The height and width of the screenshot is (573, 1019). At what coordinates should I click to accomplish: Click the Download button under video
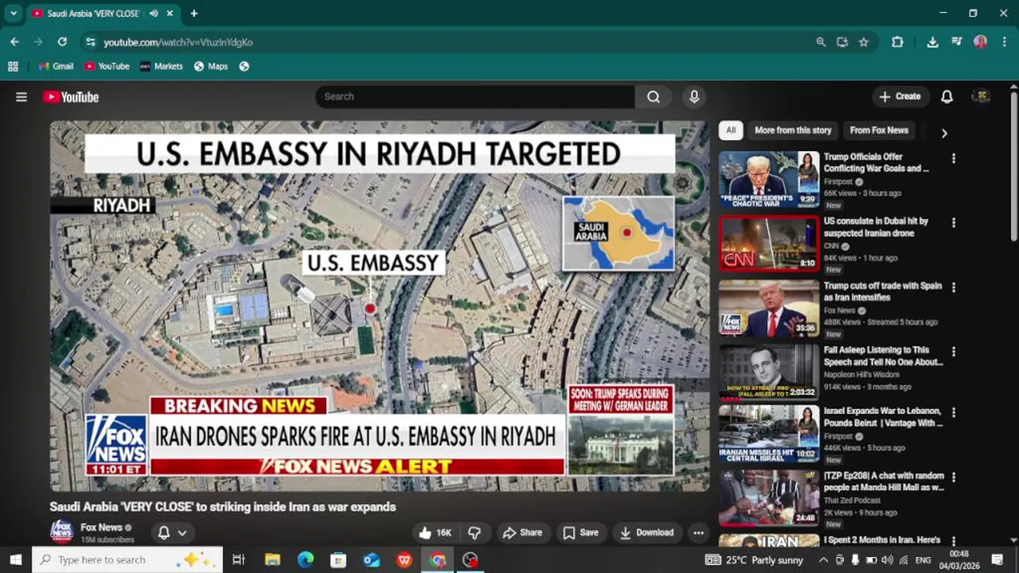[647, 533]
